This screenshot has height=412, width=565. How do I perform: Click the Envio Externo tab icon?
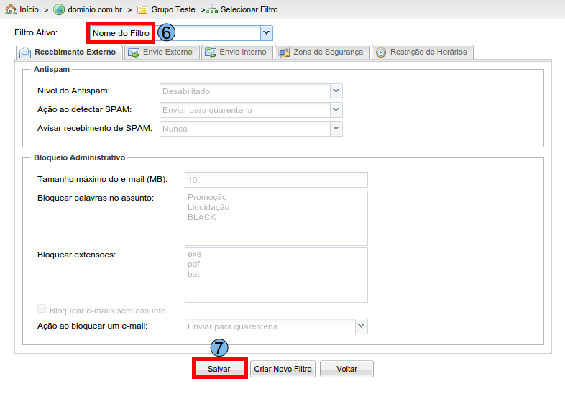[x=133, y=52]
